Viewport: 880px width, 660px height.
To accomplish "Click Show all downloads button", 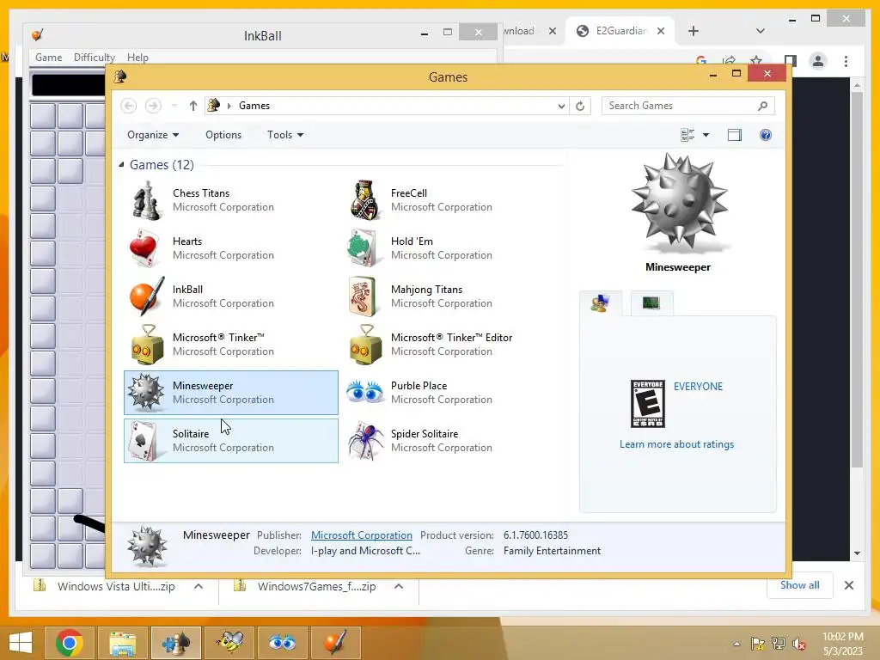I will [x=800, y=585].
